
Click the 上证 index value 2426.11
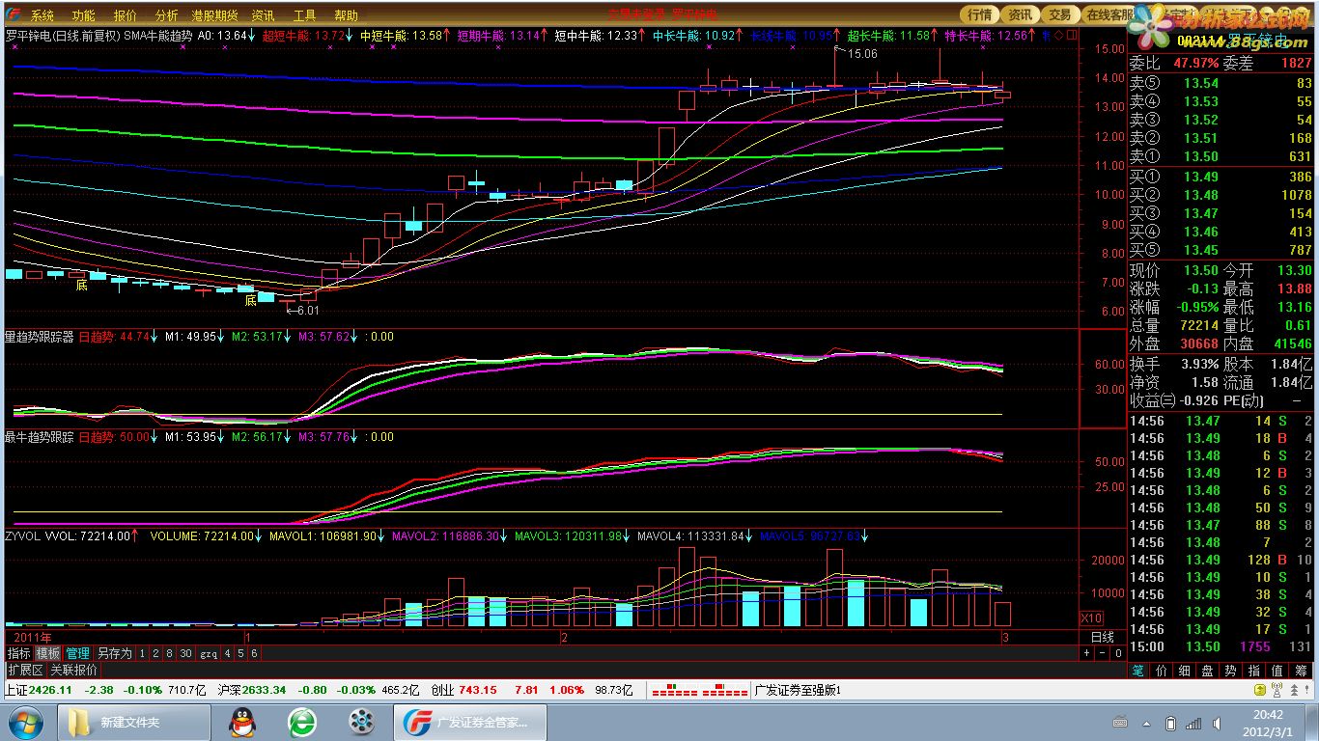tap(51, 690)
